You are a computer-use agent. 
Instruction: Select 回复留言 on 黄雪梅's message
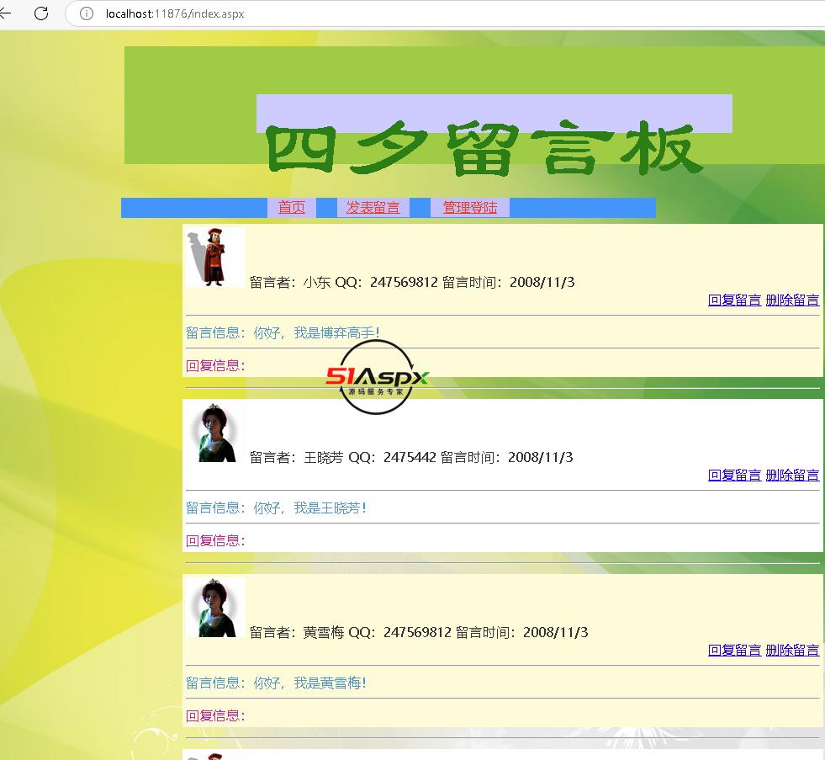tap(734, 650)
